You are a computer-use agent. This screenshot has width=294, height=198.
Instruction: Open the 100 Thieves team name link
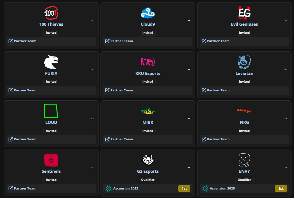(51, 24)
